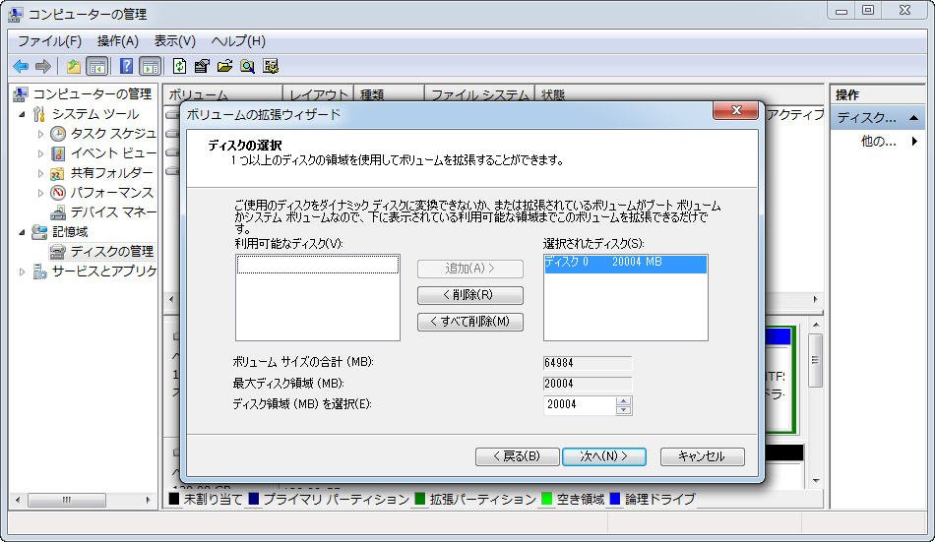Expand the パフォーマンス tree node
The image size is (935, 542).
click(x=40, y=193)
